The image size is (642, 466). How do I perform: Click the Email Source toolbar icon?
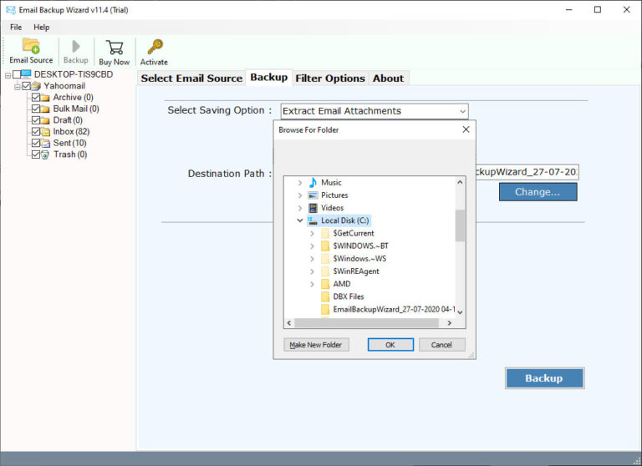pyautogui.click(x=31, y=46)
